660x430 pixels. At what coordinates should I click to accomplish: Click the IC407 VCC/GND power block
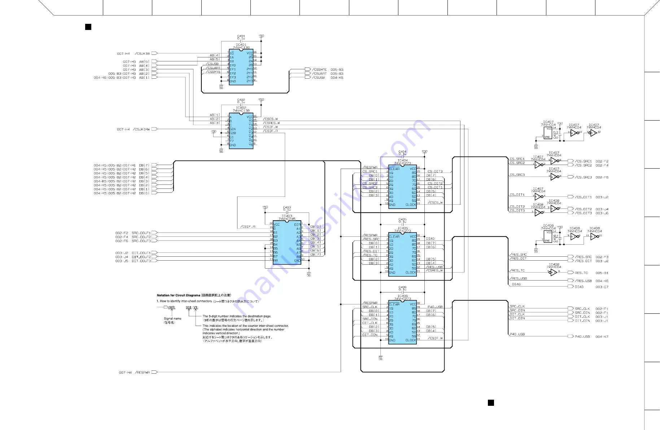point(548,133)
